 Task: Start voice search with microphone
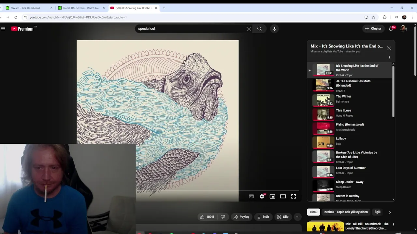click(274, 29)
